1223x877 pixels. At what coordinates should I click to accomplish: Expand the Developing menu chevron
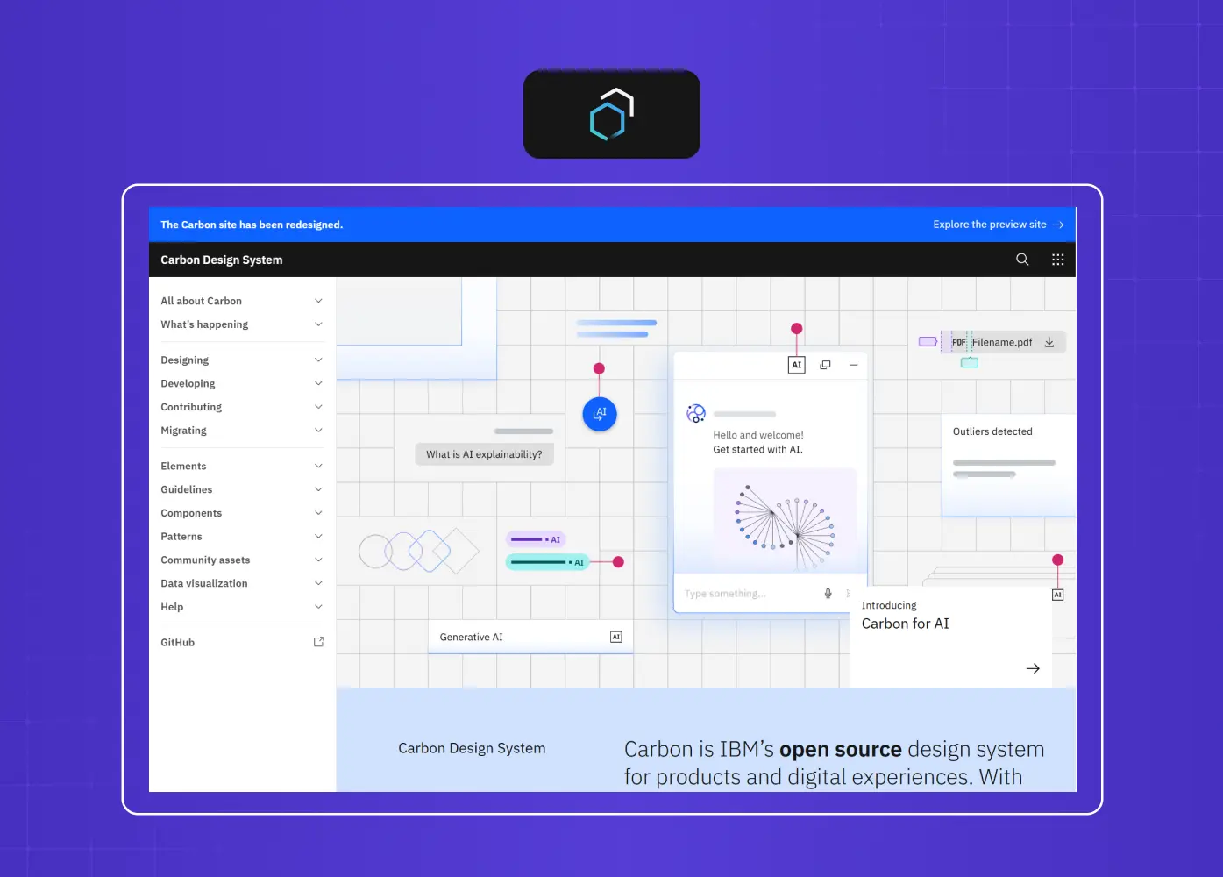coord(318,383)
